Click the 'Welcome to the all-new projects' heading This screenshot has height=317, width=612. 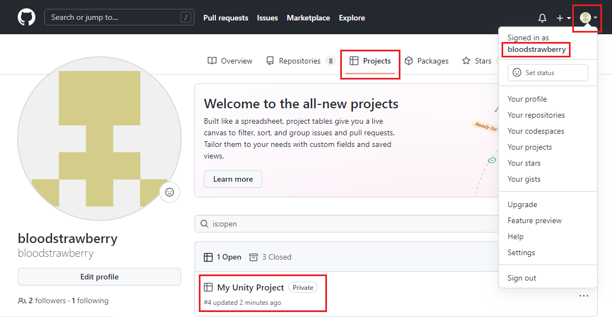pyautogui.click(x=301, y=104)
